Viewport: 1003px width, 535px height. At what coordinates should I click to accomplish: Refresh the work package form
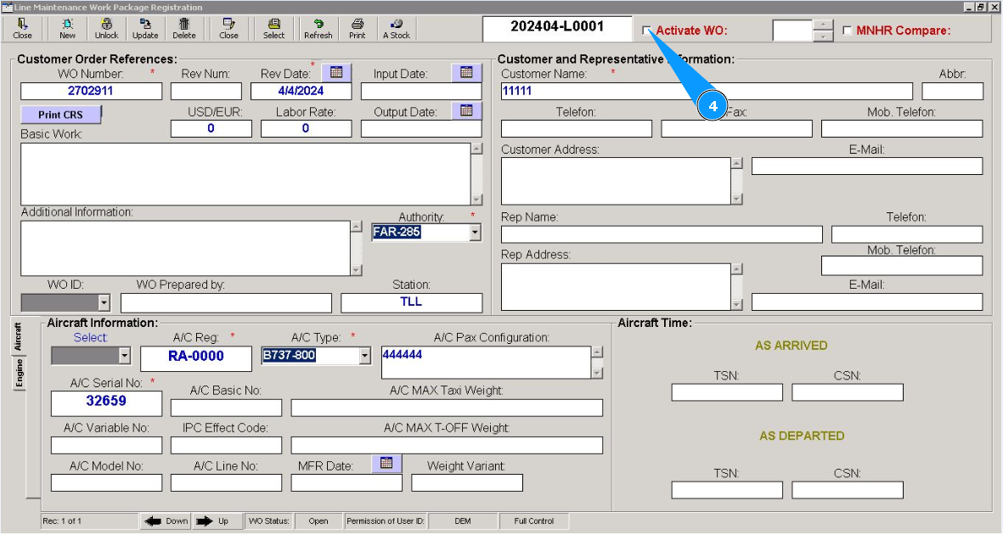click(x=318, y=29)
